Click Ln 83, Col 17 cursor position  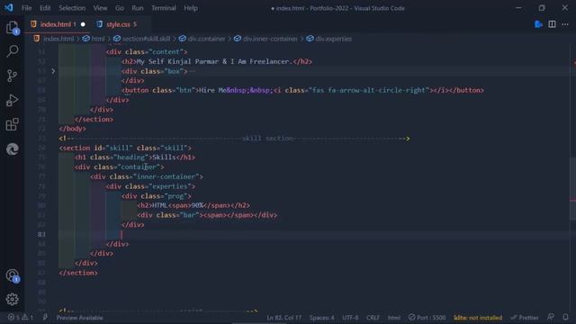[x=284, y=318]
